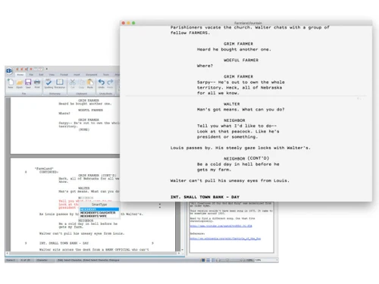
Task: Click the scene heading INT. SMALL TOWN BANK in the Fountain window
Action: (x=205, y=197)
